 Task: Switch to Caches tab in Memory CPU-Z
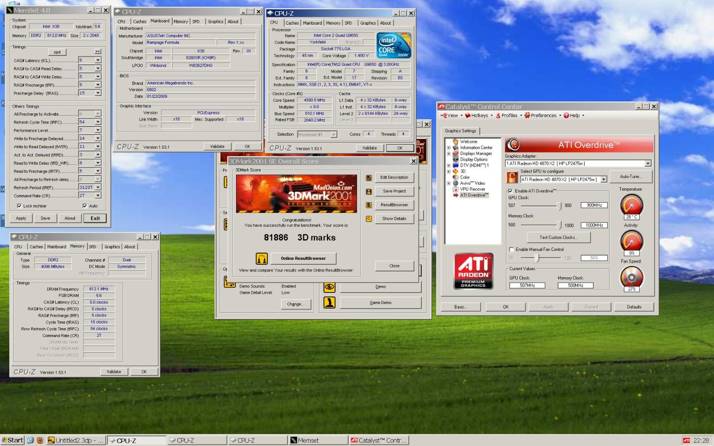(36, 246)
